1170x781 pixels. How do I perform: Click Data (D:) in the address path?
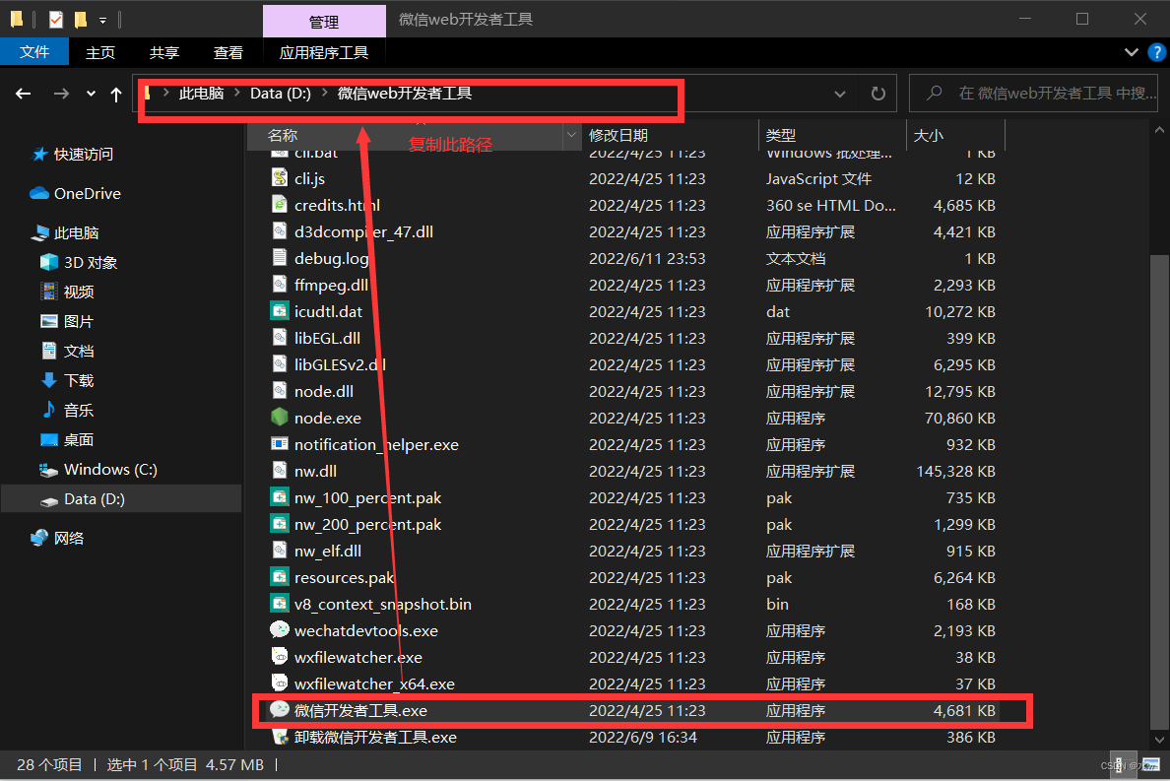[x=281, y=94]
